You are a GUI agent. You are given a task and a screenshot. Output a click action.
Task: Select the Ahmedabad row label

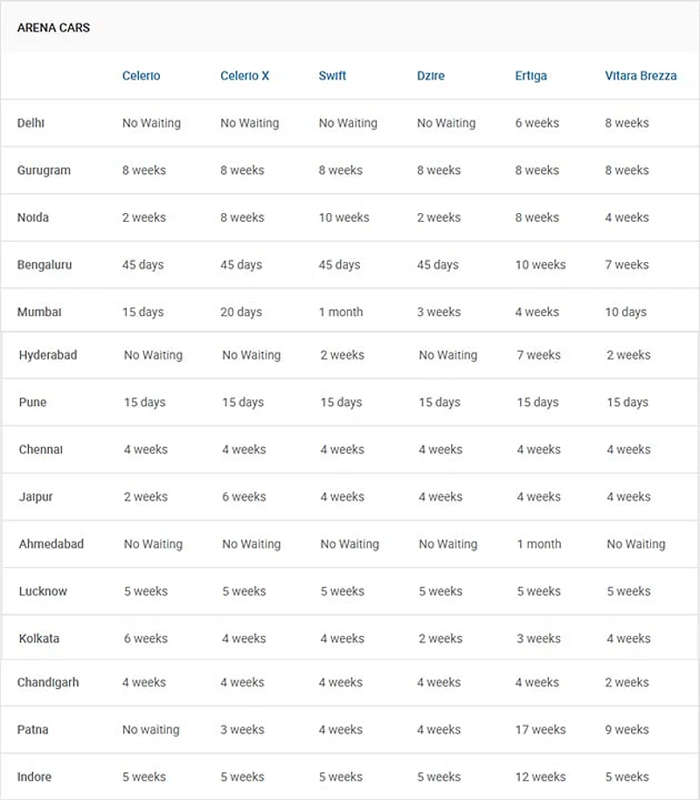point(52,544)
